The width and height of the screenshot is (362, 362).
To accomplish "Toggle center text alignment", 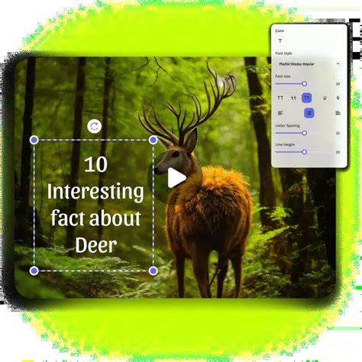I will [309, 113].
